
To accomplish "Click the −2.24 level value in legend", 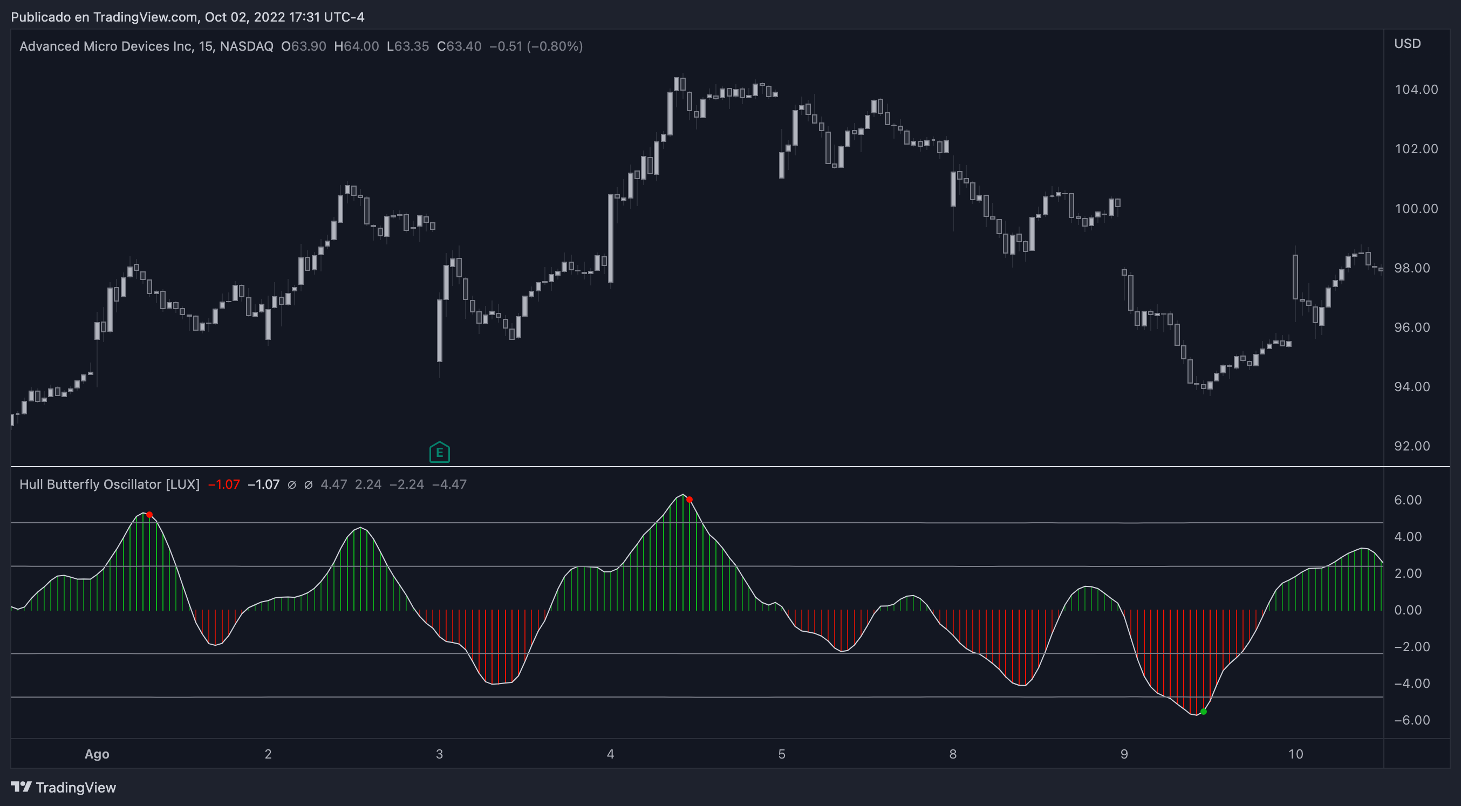I will (407, 484).
